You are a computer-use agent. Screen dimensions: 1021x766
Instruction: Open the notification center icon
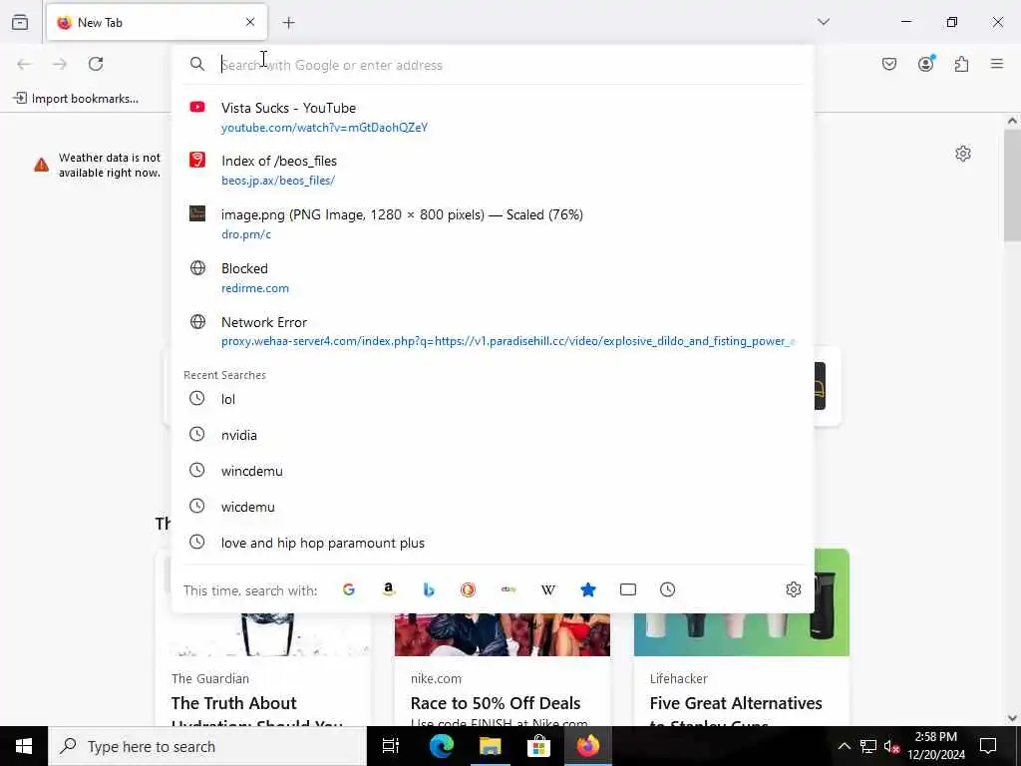[988, 746]
